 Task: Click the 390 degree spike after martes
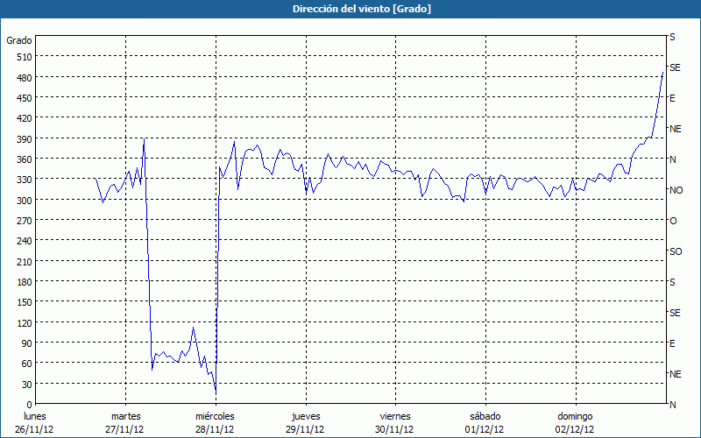[x=144, y=138]
